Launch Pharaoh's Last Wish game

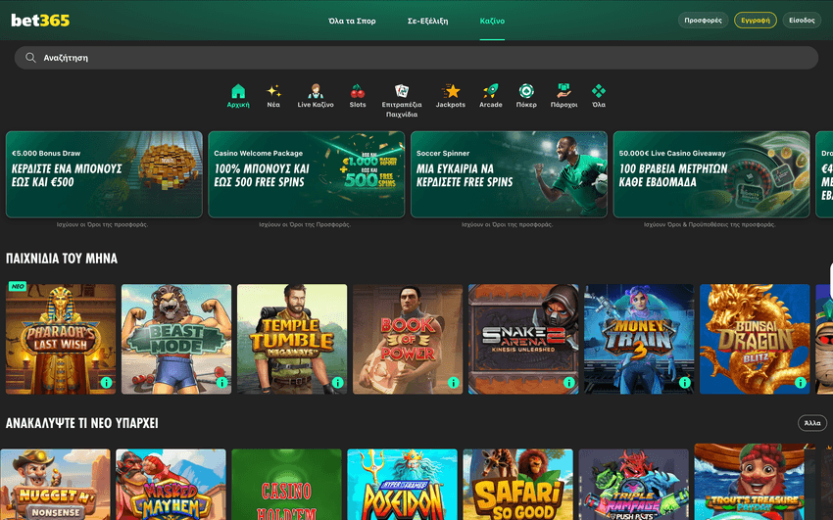[x=61, y=339]
